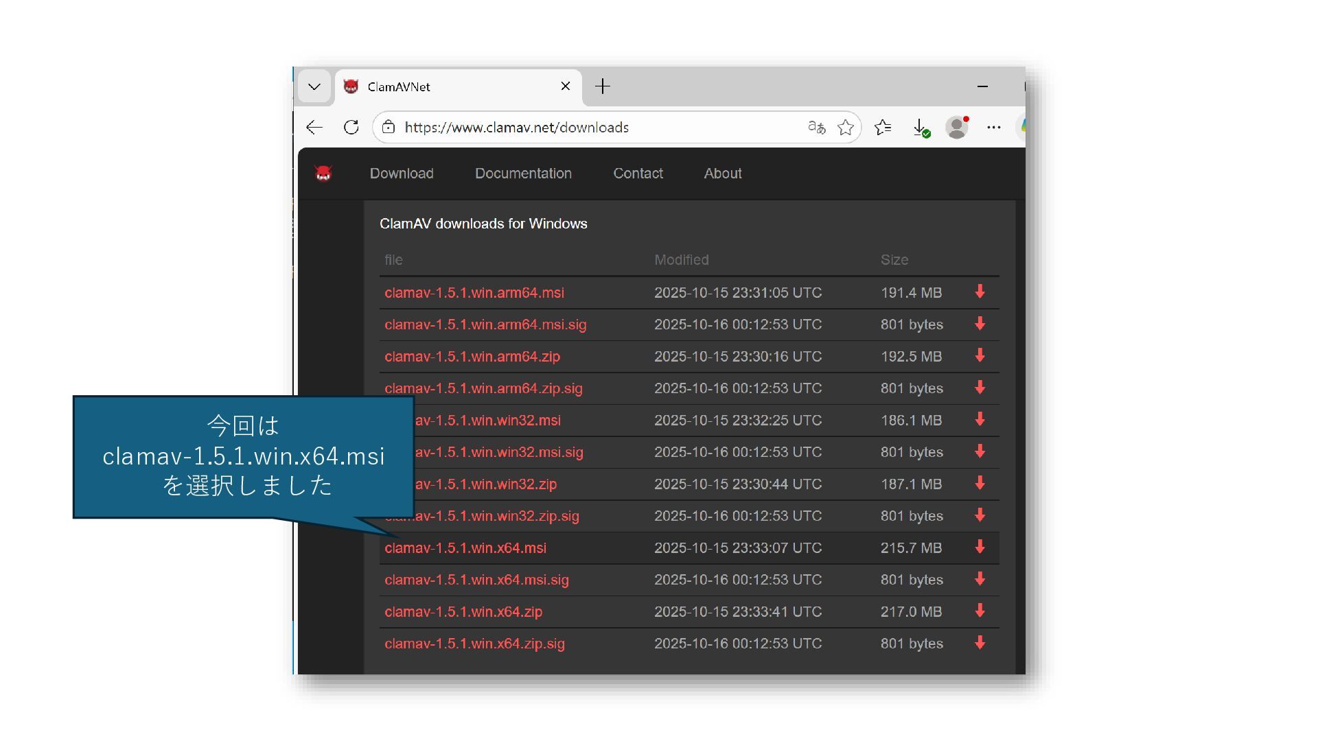Open the favorites list icon
This screenshot has width=1318, height=741.
[x=883, y=128]
